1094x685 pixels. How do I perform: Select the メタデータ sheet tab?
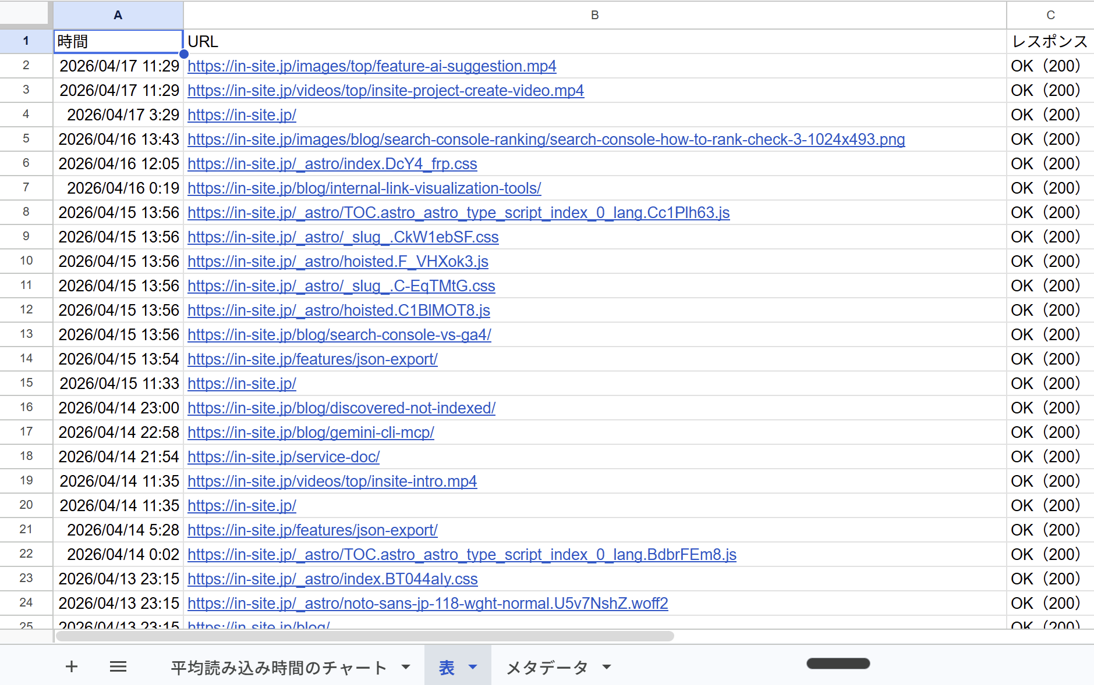[x=547, y=668]
